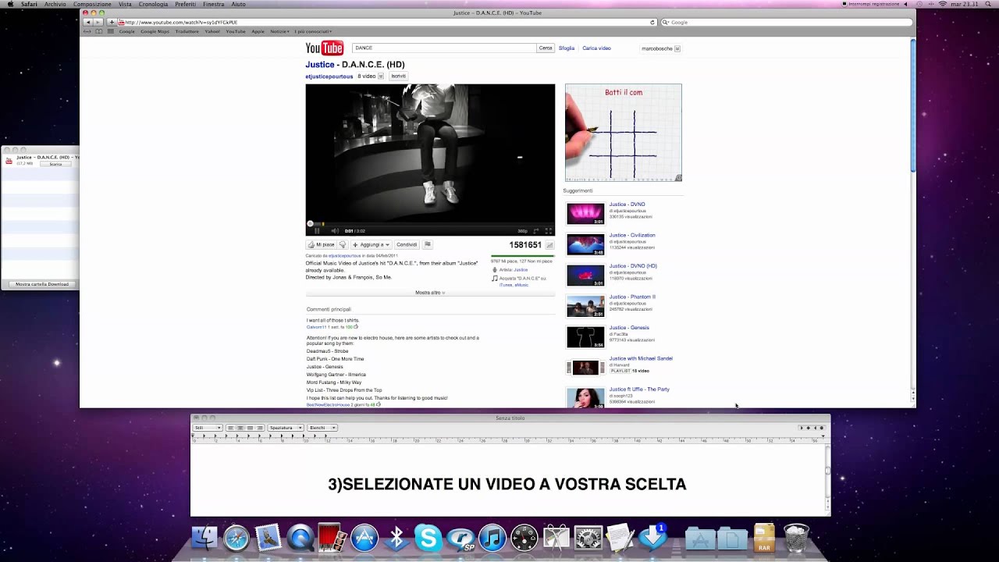Show video statistics chart icon
Image resolution: width=999 pixels, height=562 pixels.
coord(549,245)
